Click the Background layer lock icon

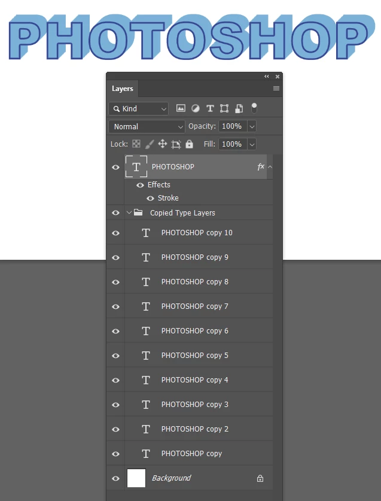pyautogui.click(x=260, y=478)
